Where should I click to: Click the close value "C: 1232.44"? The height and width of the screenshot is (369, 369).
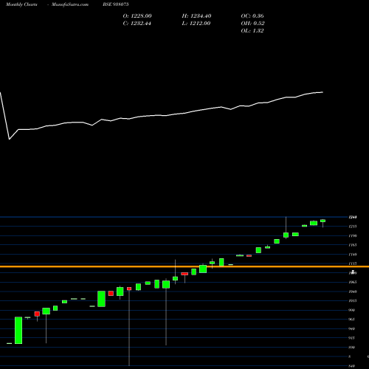[137, 24]
